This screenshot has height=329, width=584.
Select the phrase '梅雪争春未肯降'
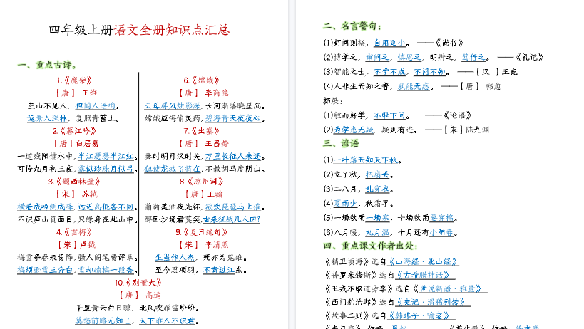pos(45,257)
